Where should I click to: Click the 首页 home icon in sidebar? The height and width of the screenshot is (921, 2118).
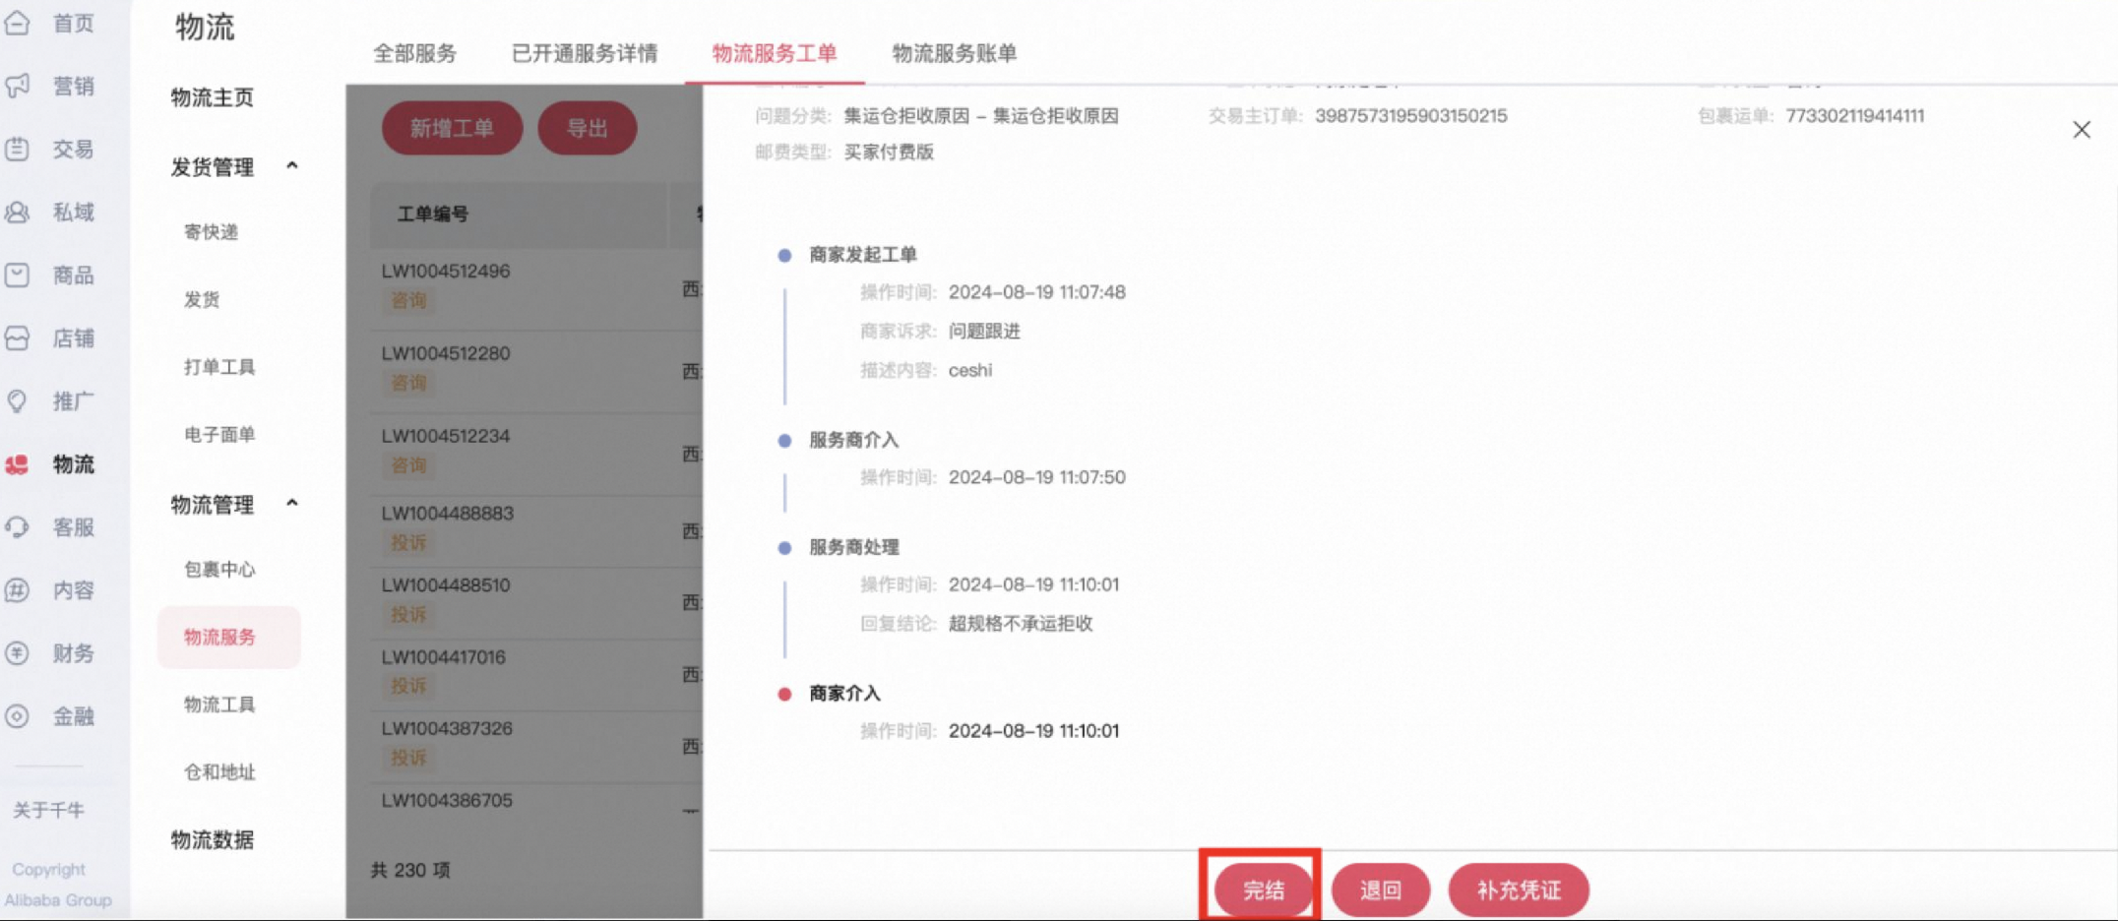18,23
